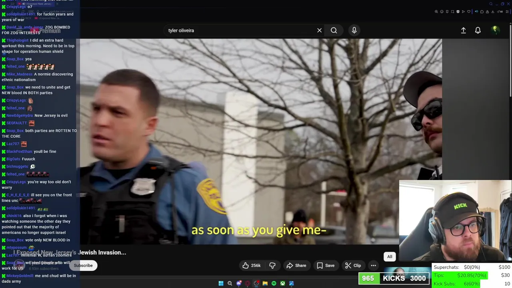
Task: Click chat username 'Mike_Madness'
Action: (x=19, y=74)
